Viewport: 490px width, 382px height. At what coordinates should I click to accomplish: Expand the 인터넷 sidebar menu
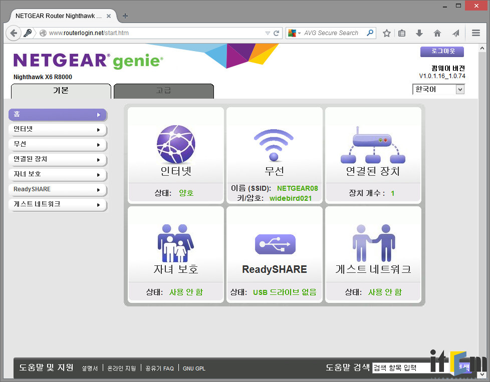point(58,130)
